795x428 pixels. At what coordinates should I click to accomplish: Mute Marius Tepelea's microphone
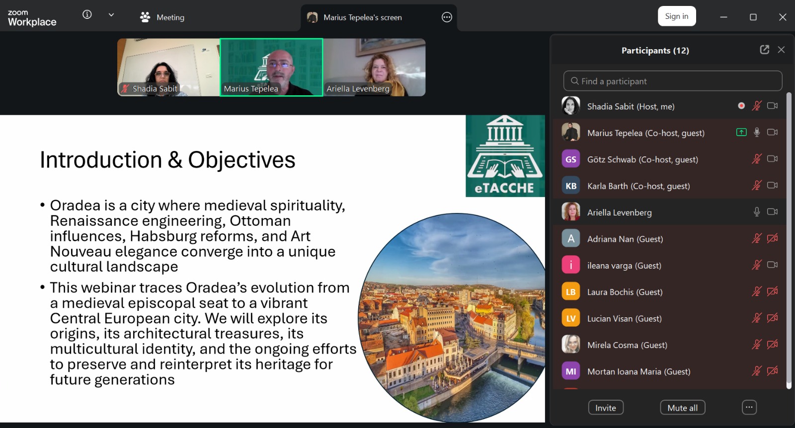point(756,133)
